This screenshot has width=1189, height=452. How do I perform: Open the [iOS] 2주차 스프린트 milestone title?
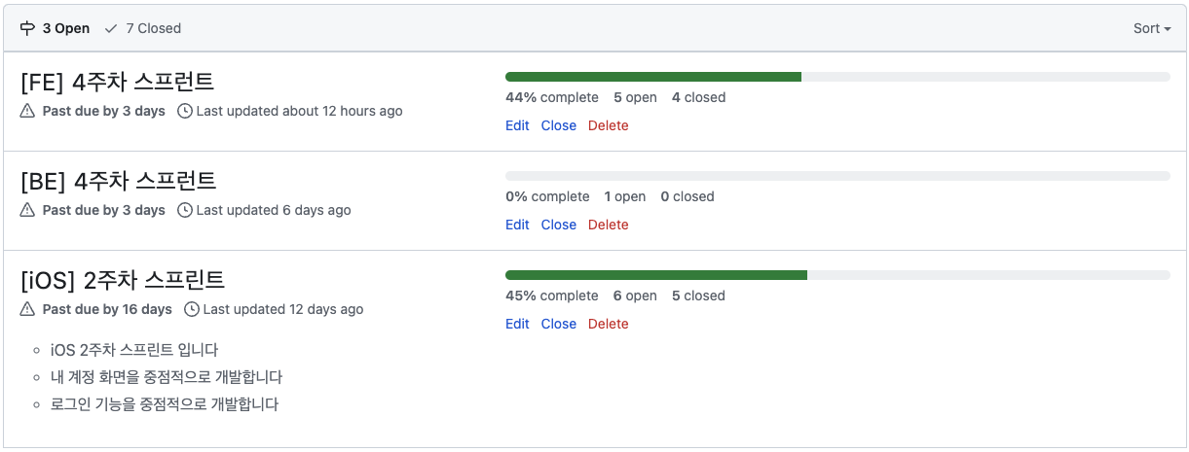pos(123,280)
